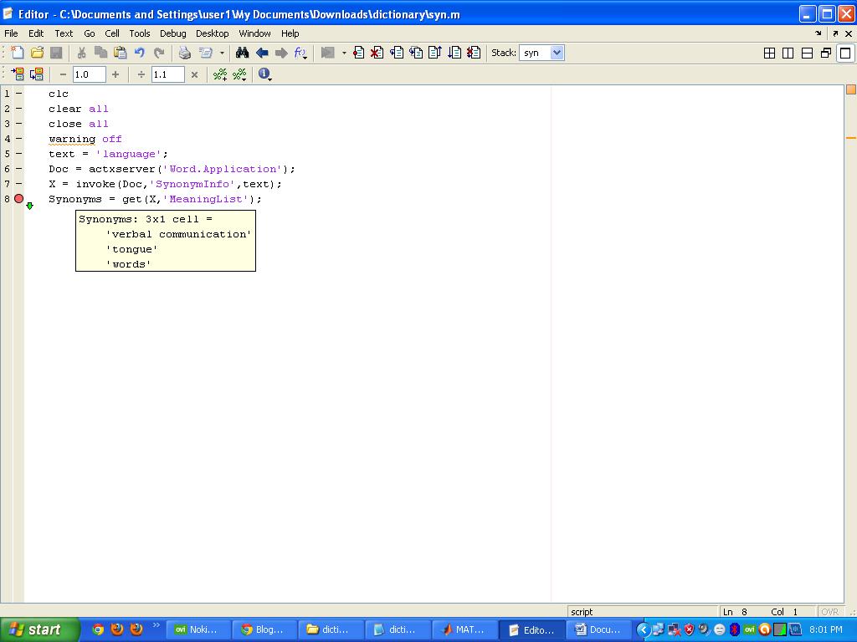Print the file using printer icon
857x642 pixels.
[x=185, y=53]
